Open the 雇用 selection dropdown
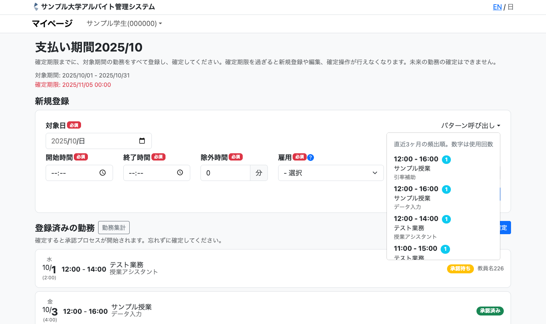The image size is (546, 324). (x=331, y=173)
